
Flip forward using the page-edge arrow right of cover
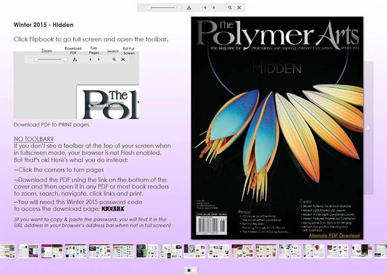pos(368,128)
